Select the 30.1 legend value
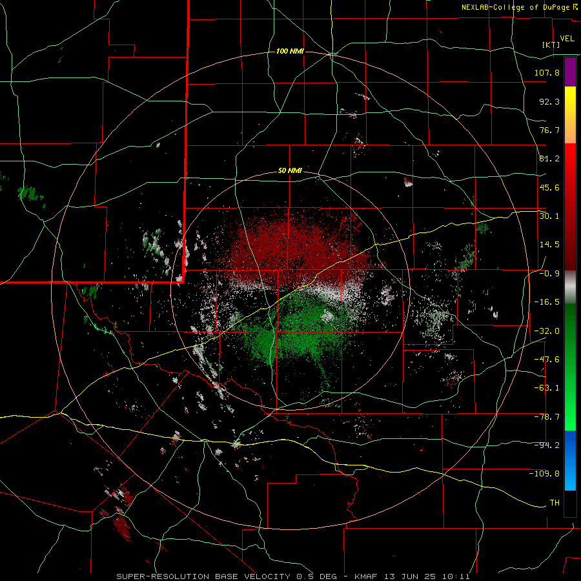 549,216
